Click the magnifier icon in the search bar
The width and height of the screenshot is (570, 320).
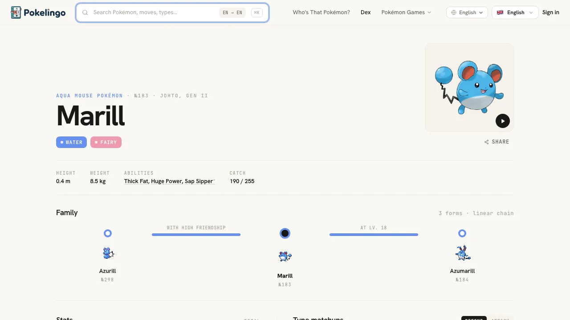pyautogui.click(x=85, y=12)
